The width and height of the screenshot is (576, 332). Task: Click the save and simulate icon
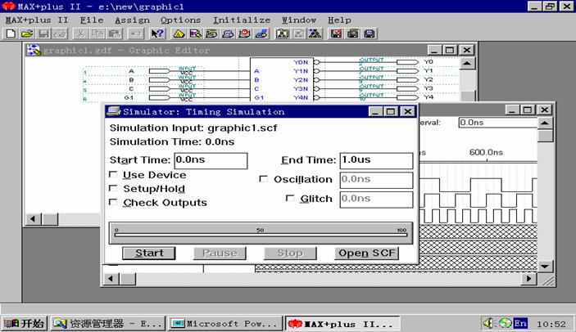tap(370, 34)
